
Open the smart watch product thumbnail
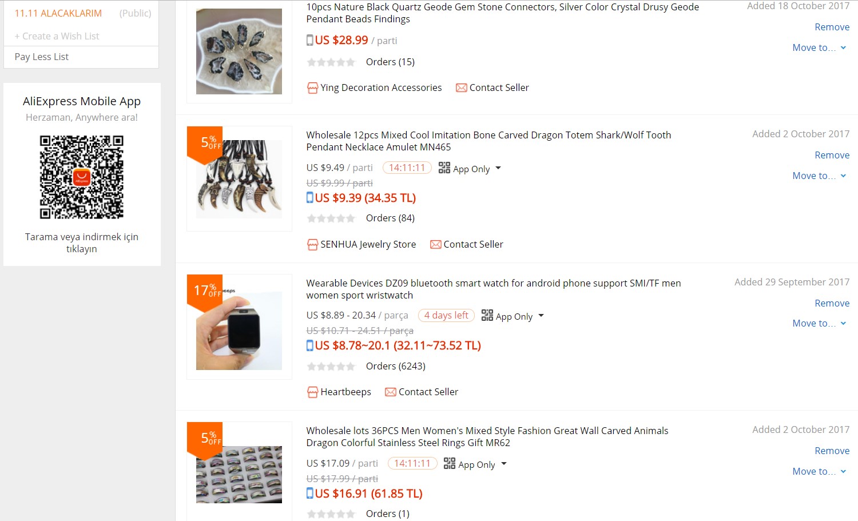coord(239,327)
